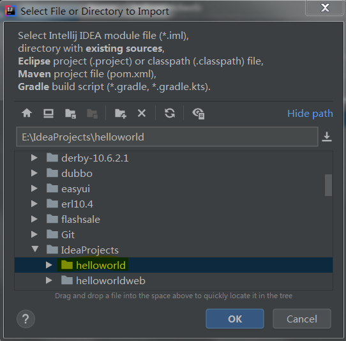Click the file tree vertical scrollbar thumb
This screenshot has height=341, width=346.
tap(328, 185)
